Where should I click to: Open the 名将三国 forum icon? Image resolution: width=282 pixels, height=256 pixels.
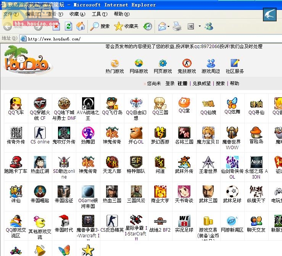[184, 133]
